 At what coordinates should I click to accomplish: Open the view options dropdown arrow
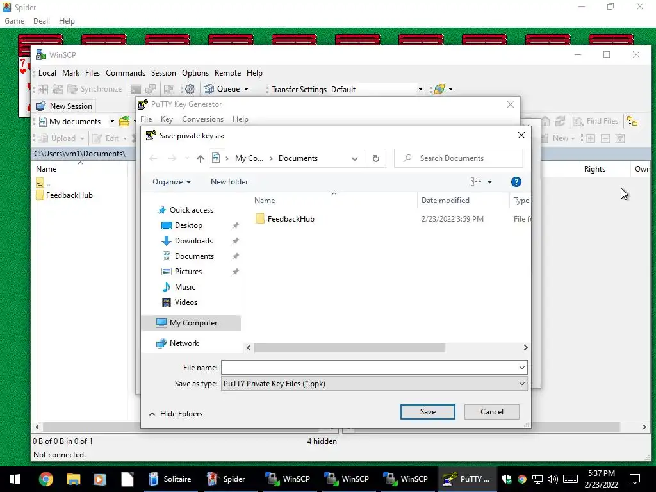pyautogui.click(x=489, y=182)
